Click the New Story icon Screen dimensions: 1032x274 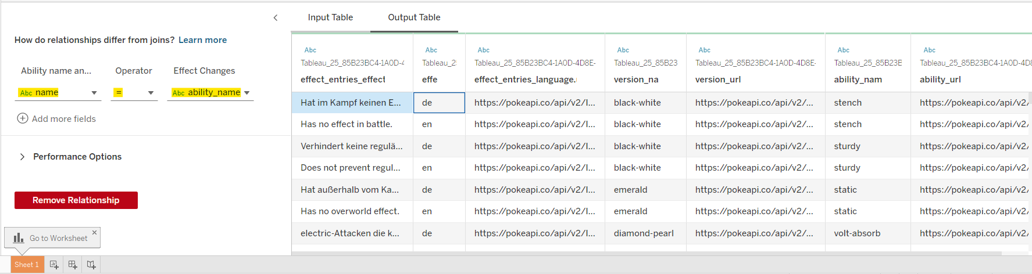tap(91, 265)
